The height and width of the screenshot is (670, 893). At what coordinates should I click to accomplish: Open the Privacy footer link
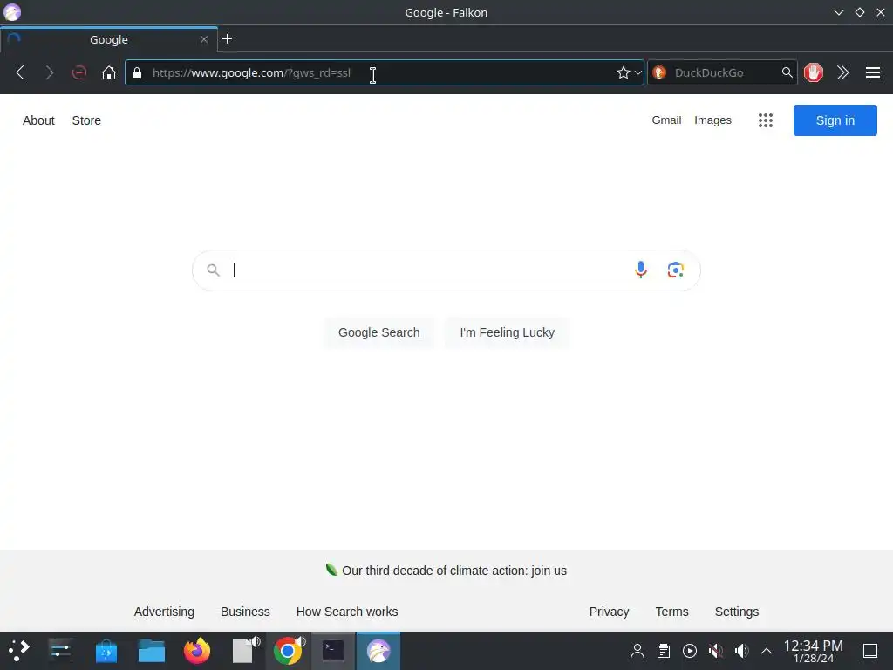tap(609, 612)
